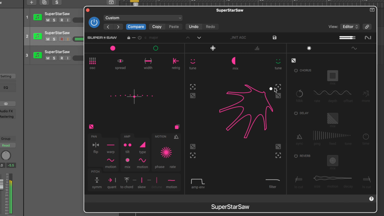Select the amp type triangle icon
The image size is (384, 216).
click(x=142, y=145)
